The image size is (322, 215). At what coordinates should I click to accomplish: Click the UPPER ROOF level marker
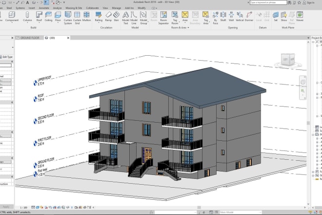pyautogui.click(x=35, y=83)
